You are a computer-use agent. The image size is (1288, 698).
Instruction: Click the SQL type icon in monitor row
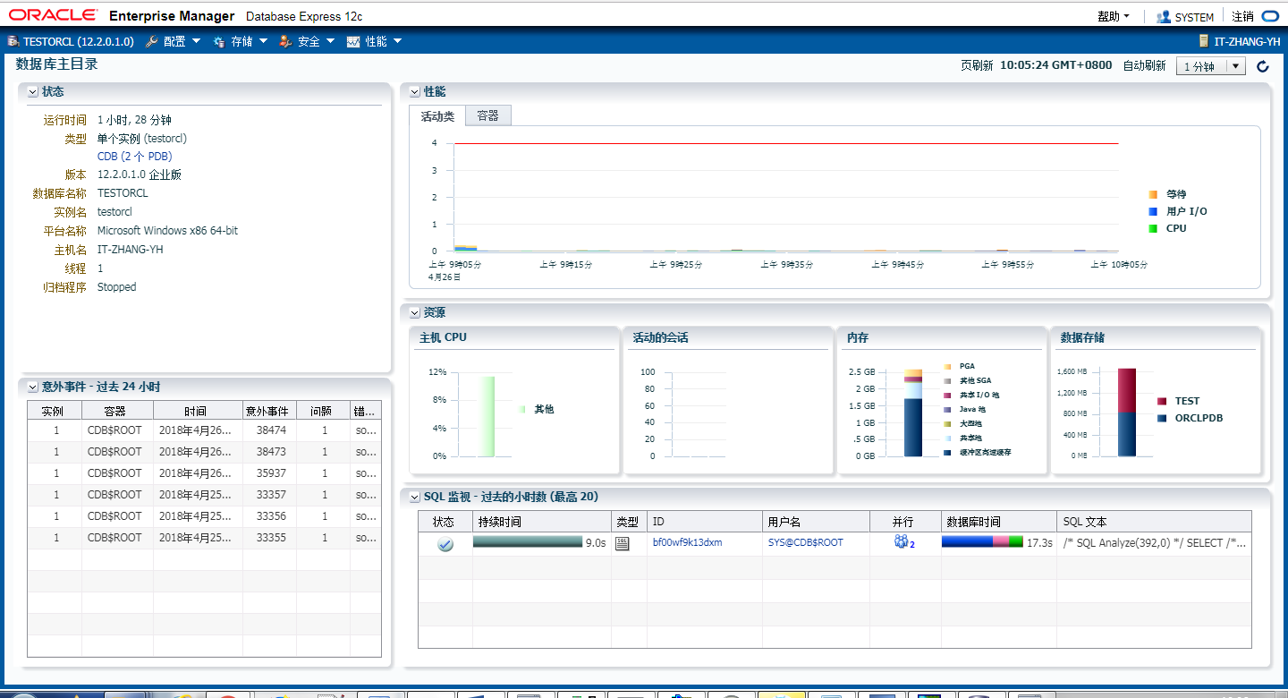coord(623,543)
